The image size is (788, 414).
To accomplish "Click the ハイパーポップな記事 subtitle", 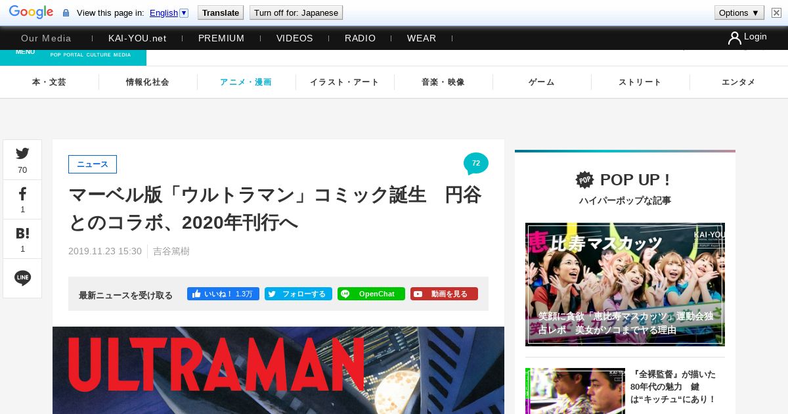I will tap(625, 200).
